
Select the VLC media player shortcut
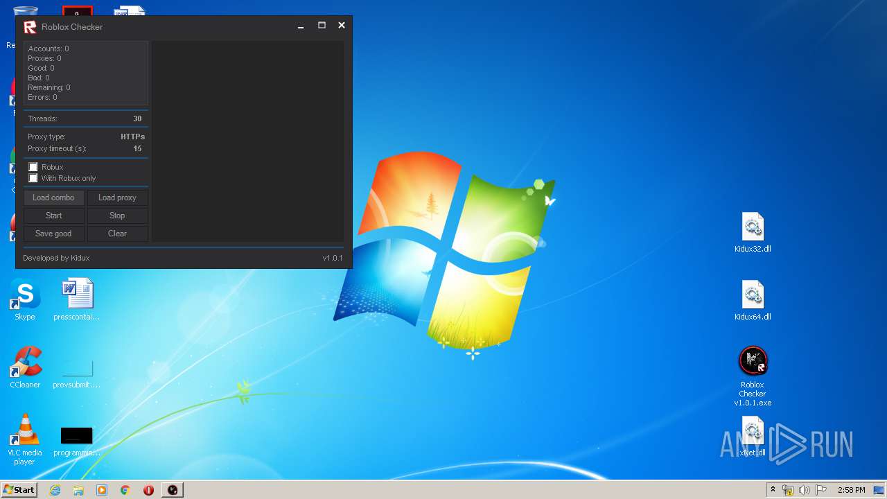[x=25, y=439]
